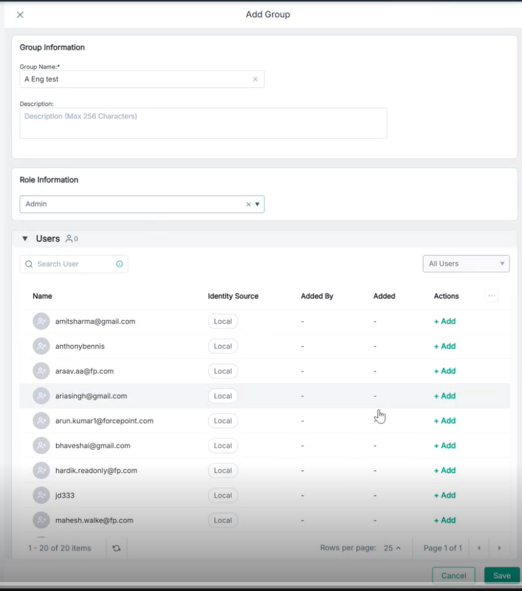Add amitsharma@gmail.com to the group
Image resolution: width=522 pixels, height=591 pixels.
[445, 321]
